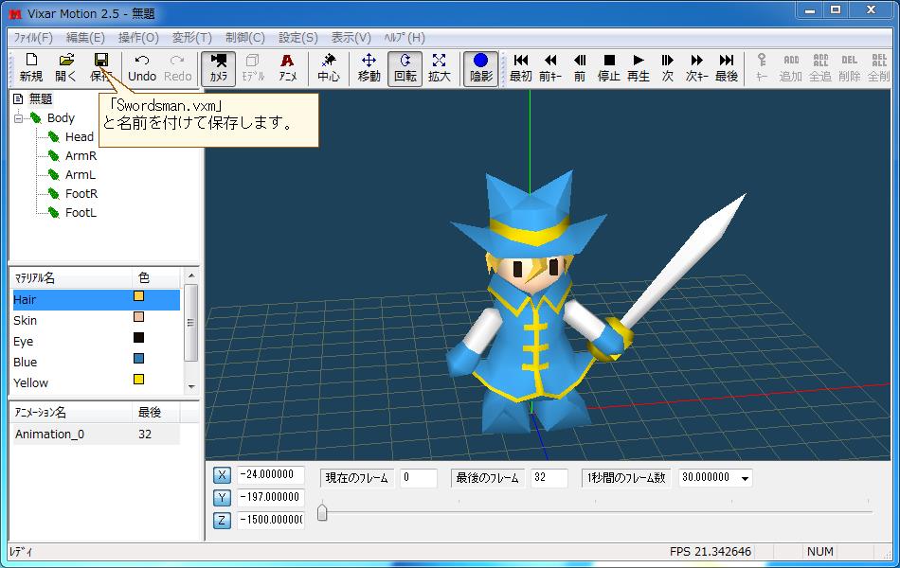Click the 削除 delete key button
This screenshot has height=568, width=900.
pos(850,68)
